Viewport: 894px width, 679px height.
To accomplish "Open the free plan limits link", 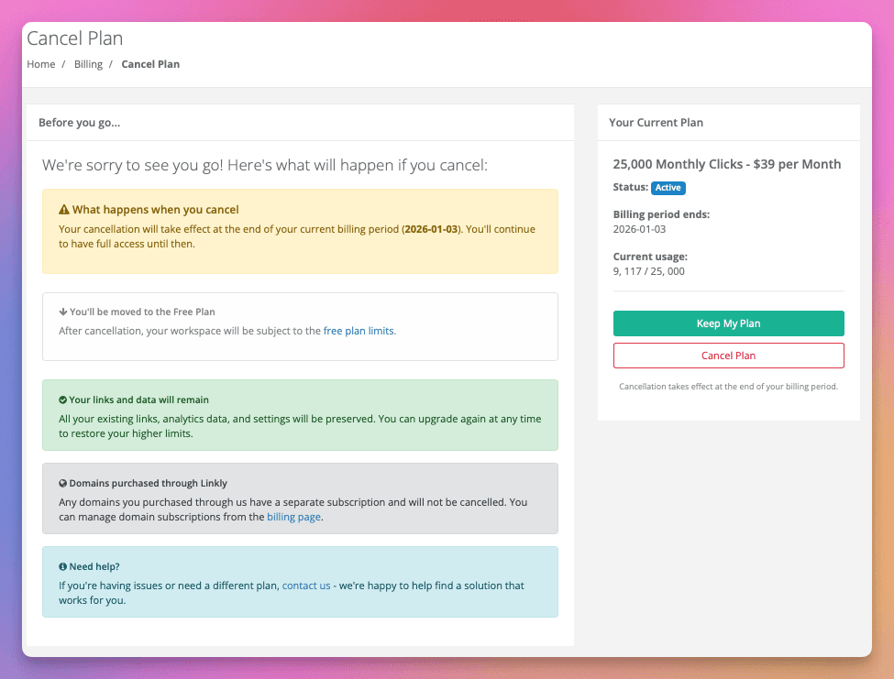I will 359,330.
